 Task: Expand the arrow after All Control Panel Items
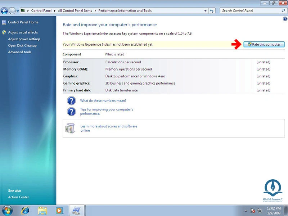point(95,11)
